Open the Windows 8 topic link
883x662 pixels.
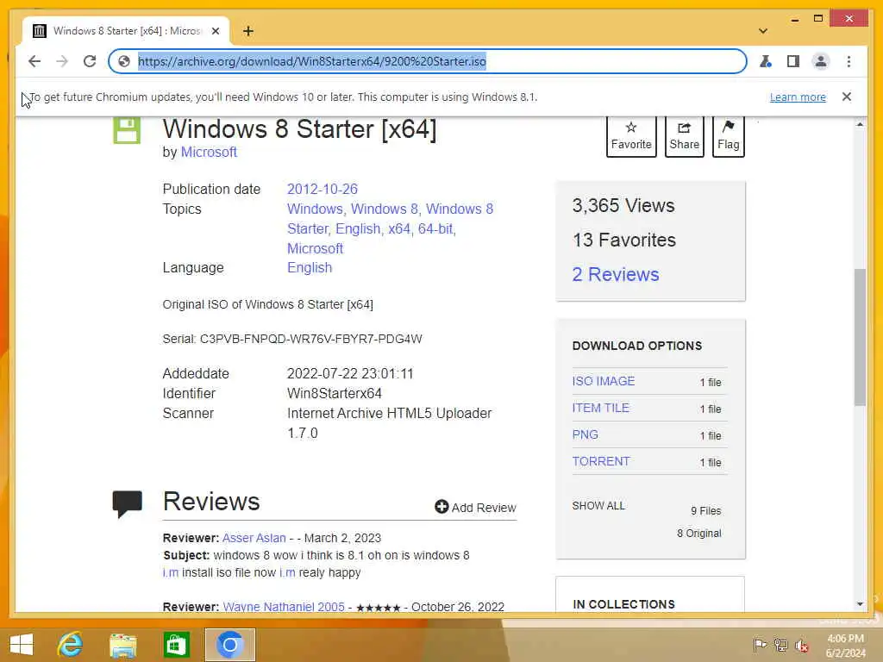coord(384,209)
